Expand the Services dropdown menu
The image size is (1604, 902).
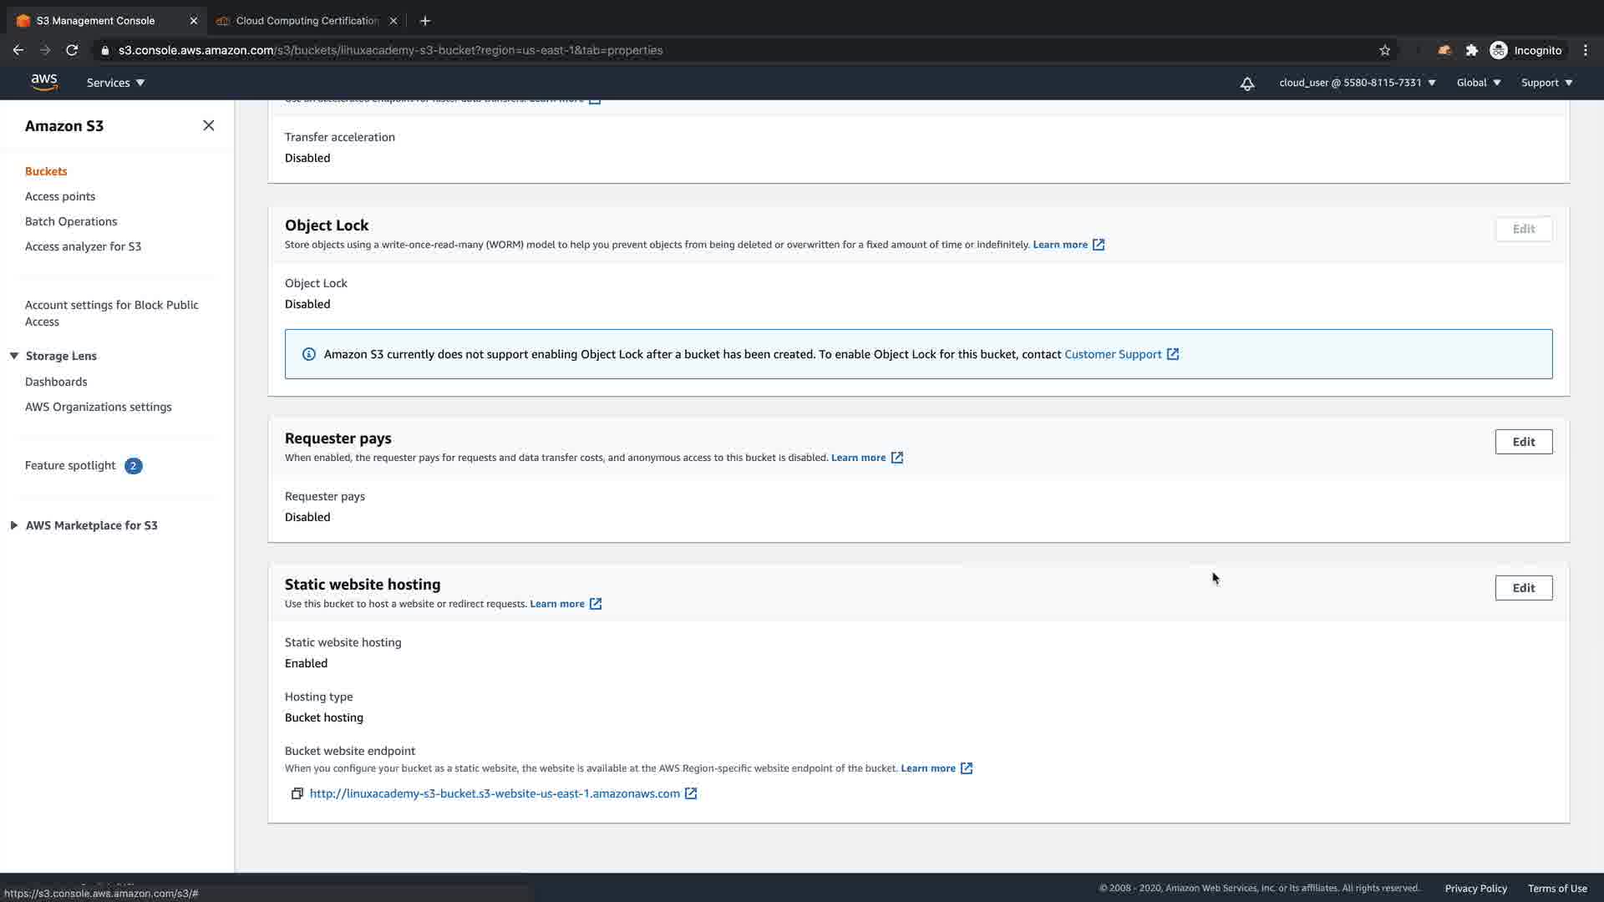tap(115, 83)
